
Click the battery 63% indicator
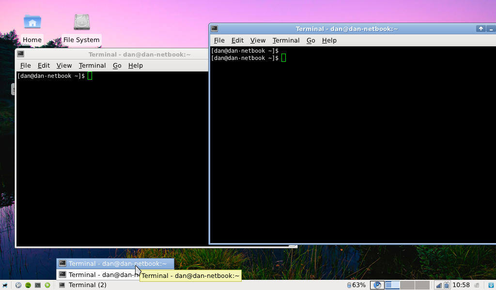pos(356,285)
